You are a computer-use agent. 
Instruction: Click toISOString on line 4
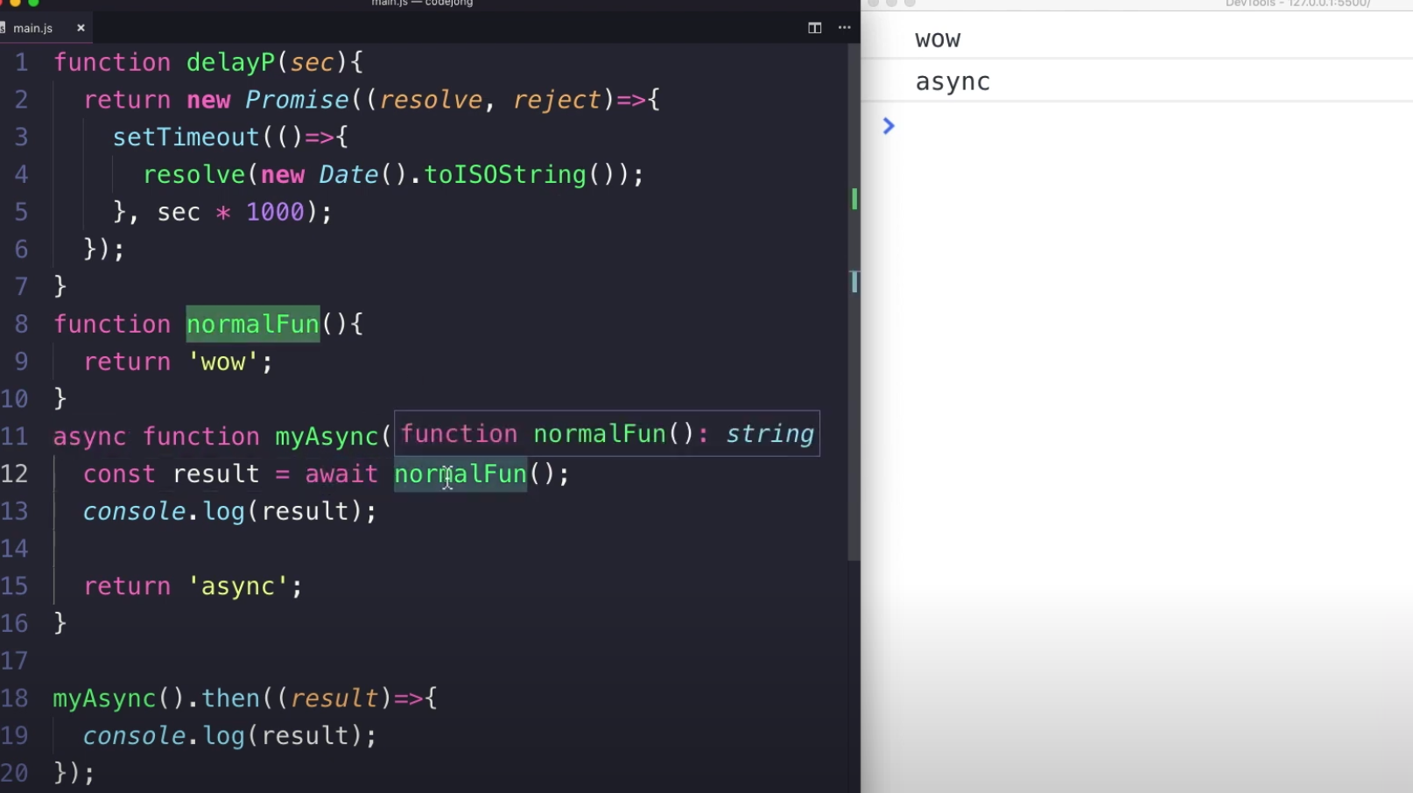click(504, 175)
